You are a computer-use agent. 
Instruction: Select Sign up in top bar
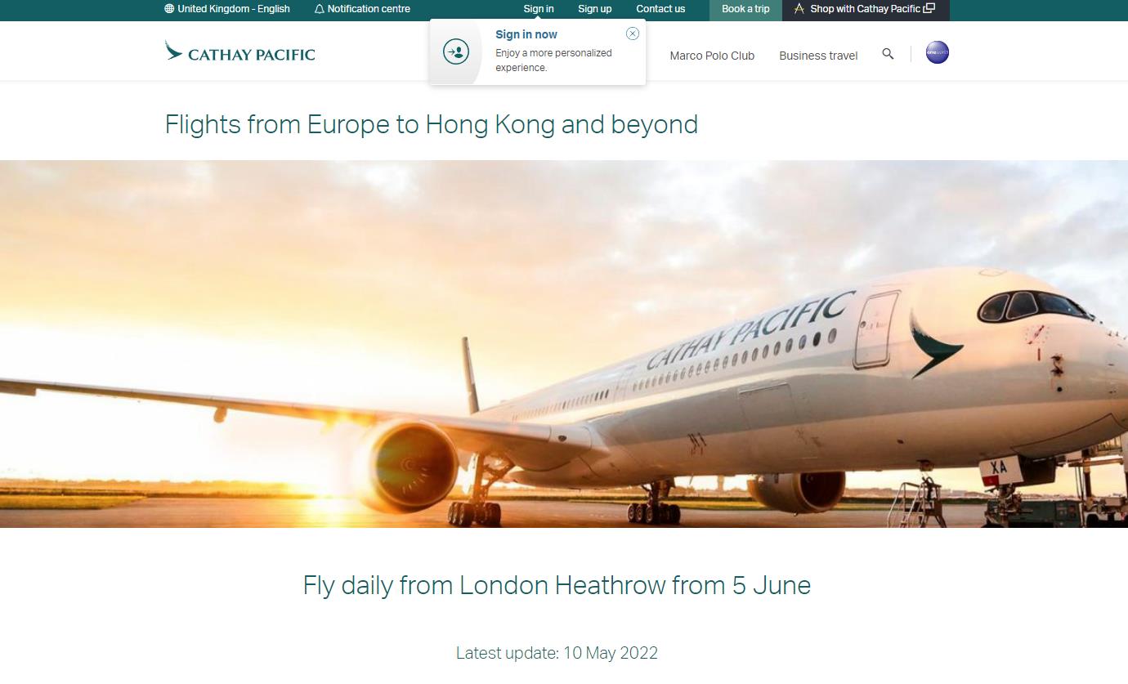pyautogui.click(x=595, y=9)
